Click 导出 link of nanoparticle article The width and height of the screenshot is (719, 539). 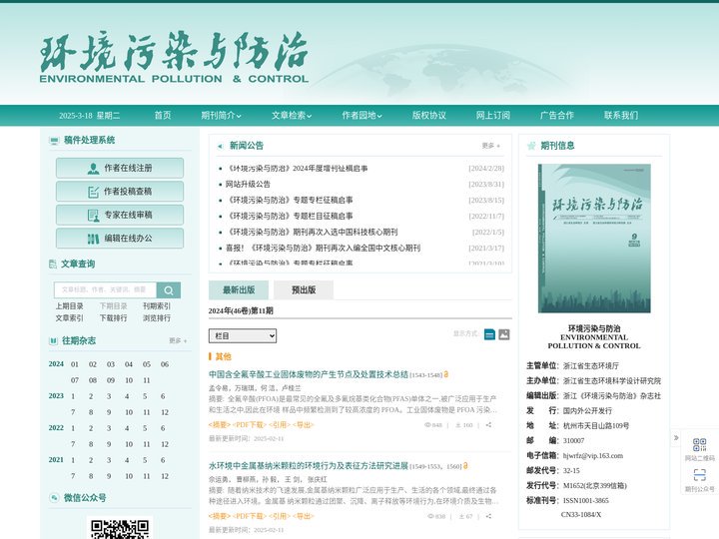(x=304, y=516)
